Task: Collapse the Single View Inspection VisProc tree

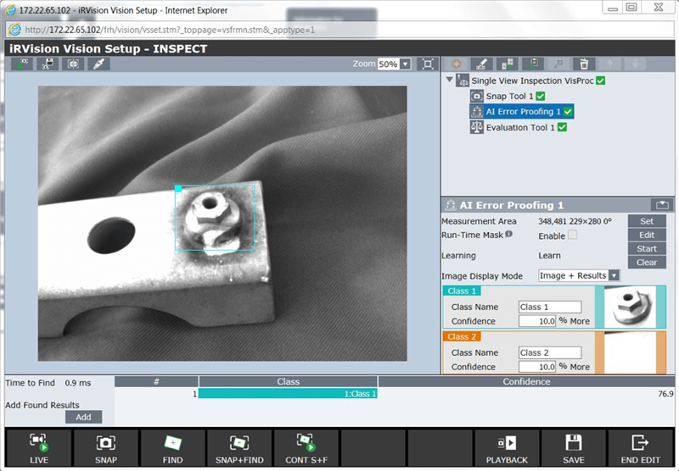Action: click(x=449, y=80)
